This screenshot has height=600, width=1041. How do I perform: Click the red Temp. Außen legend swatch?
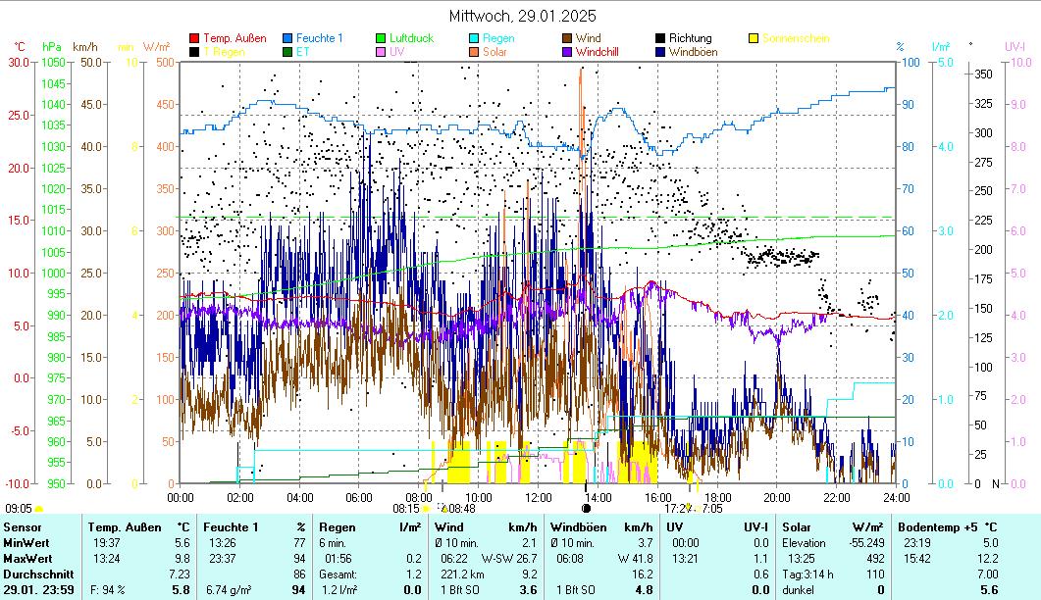click(194, 38)
